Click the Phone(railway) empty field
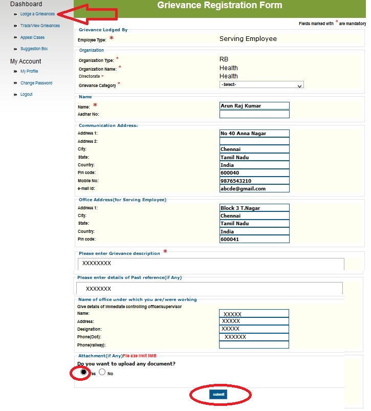Screen dimensions: 371x411 click(x=254, y=345)
